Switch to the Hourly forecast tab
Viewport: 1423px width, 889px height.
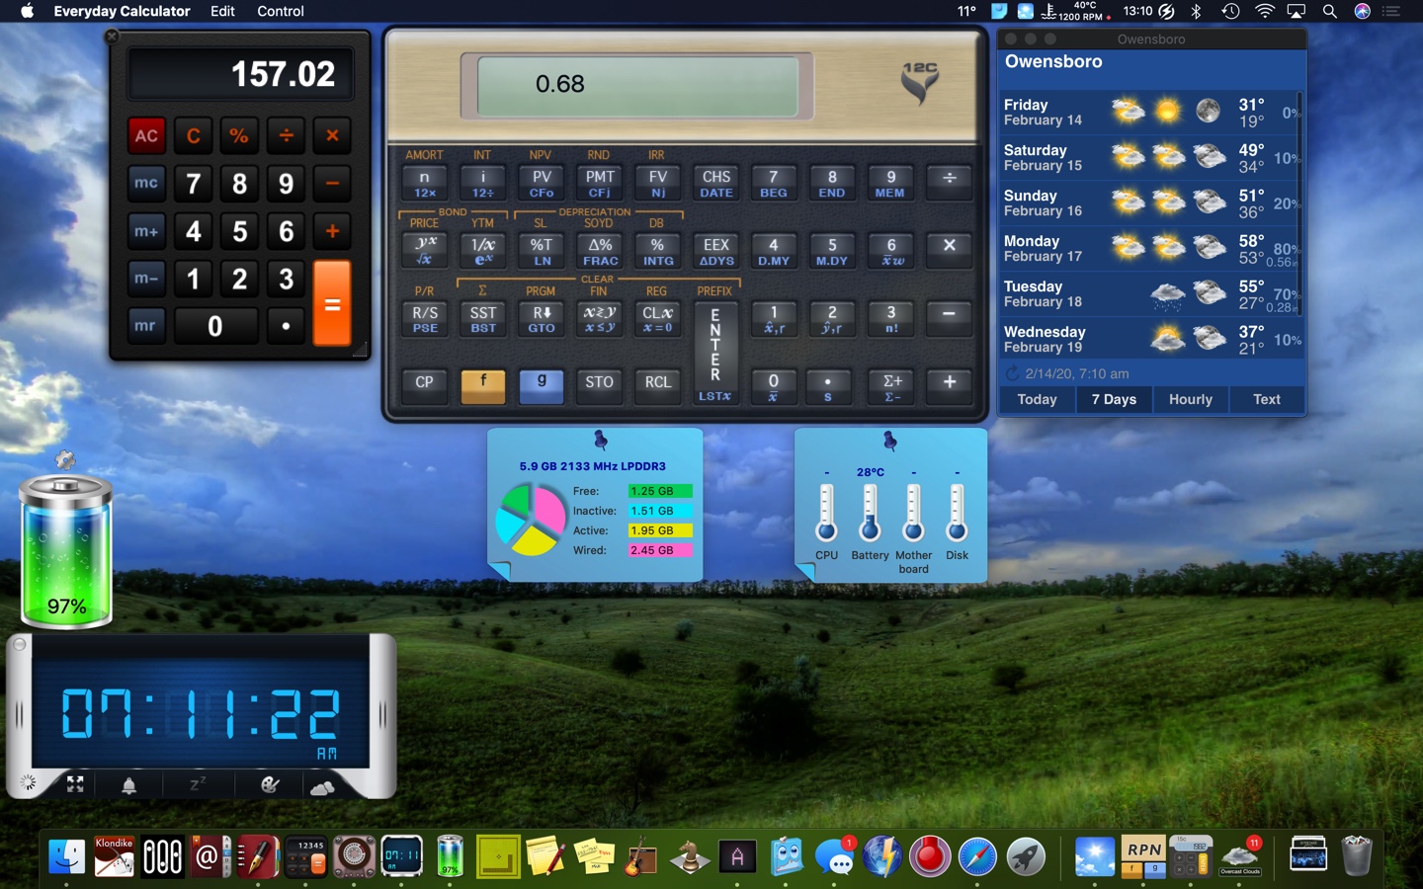1190,399
